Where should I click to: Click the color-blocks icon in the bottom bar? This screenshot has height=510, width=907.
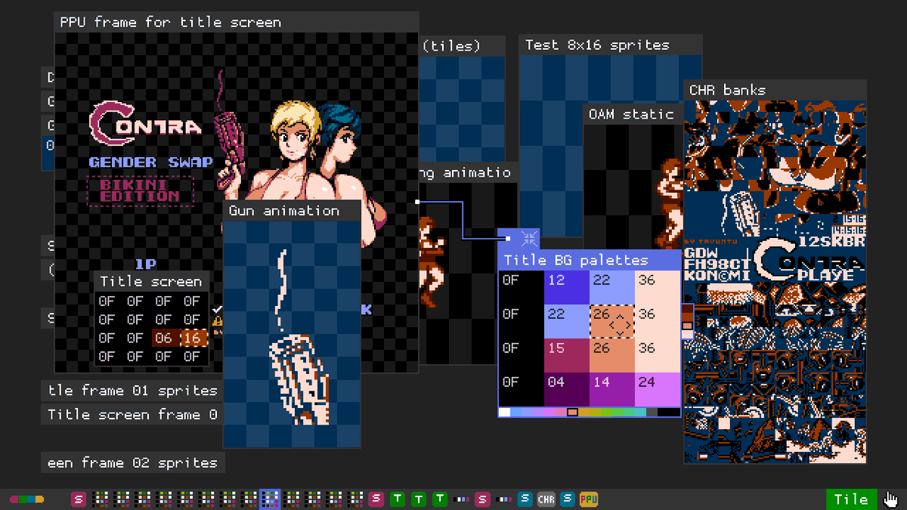(26, 499)
